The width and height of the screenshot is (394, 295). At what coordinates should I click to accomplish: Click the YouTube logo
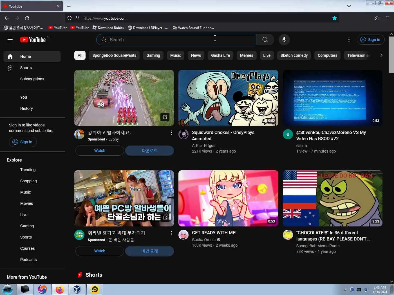pos(33,40)
